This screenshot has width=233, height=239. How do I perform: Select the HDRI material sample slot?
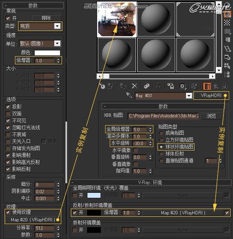tap(116, 19)
